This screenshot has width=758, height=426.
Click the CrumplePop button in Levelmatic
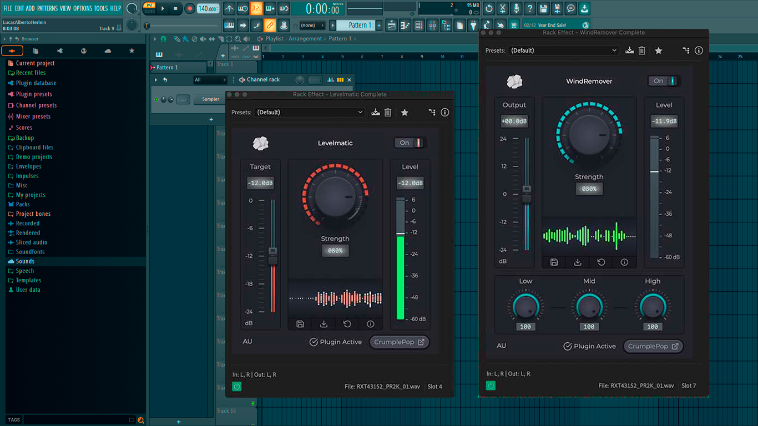pyautogui.click(x=399, y=342)
